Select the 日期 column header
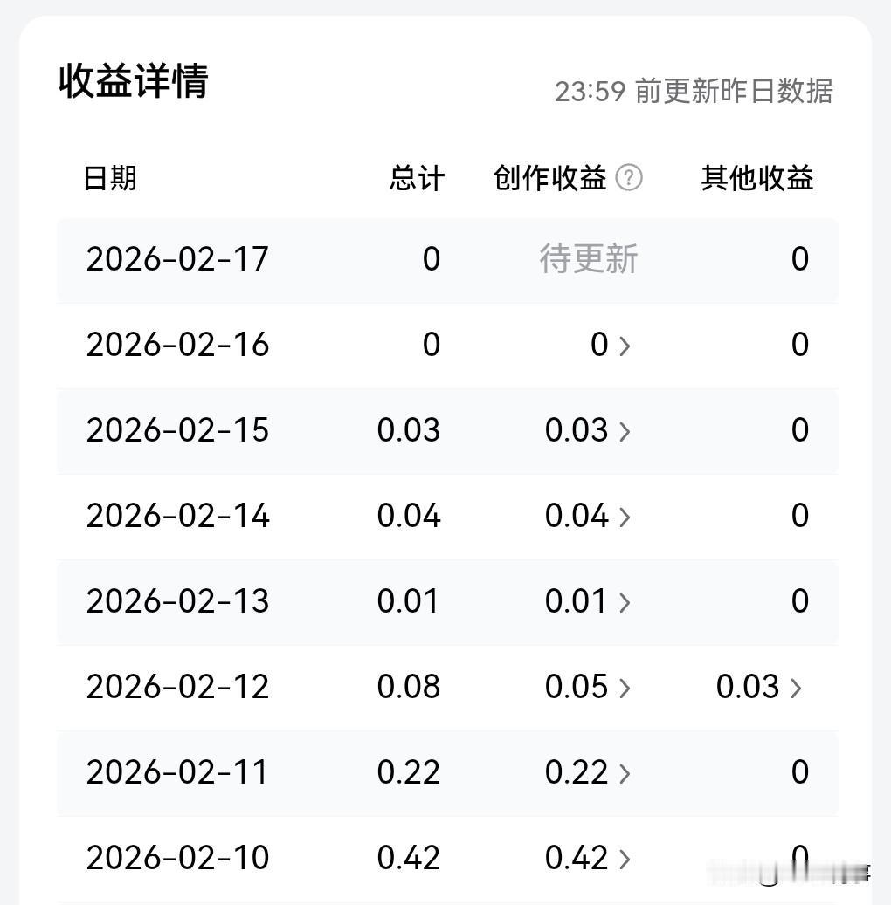The width and height of the screenshot is (891, 905). click(x=110, y=177)
